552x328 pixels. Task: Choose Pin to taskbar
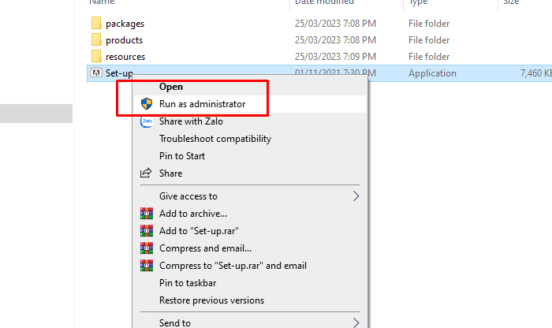click(x=188, y=283)
